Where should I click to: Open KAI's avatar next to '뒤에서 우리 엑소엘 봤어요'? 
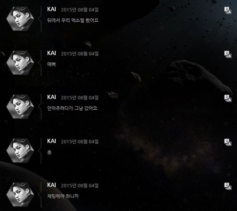(x=20, y=19)
